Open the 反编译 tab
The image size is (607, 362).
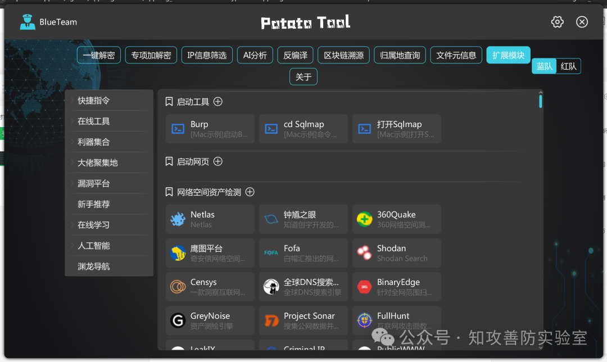(x=296, y=55)
